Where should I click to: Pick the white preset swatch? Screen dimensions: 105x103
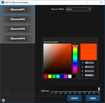[x=70, y=76]
